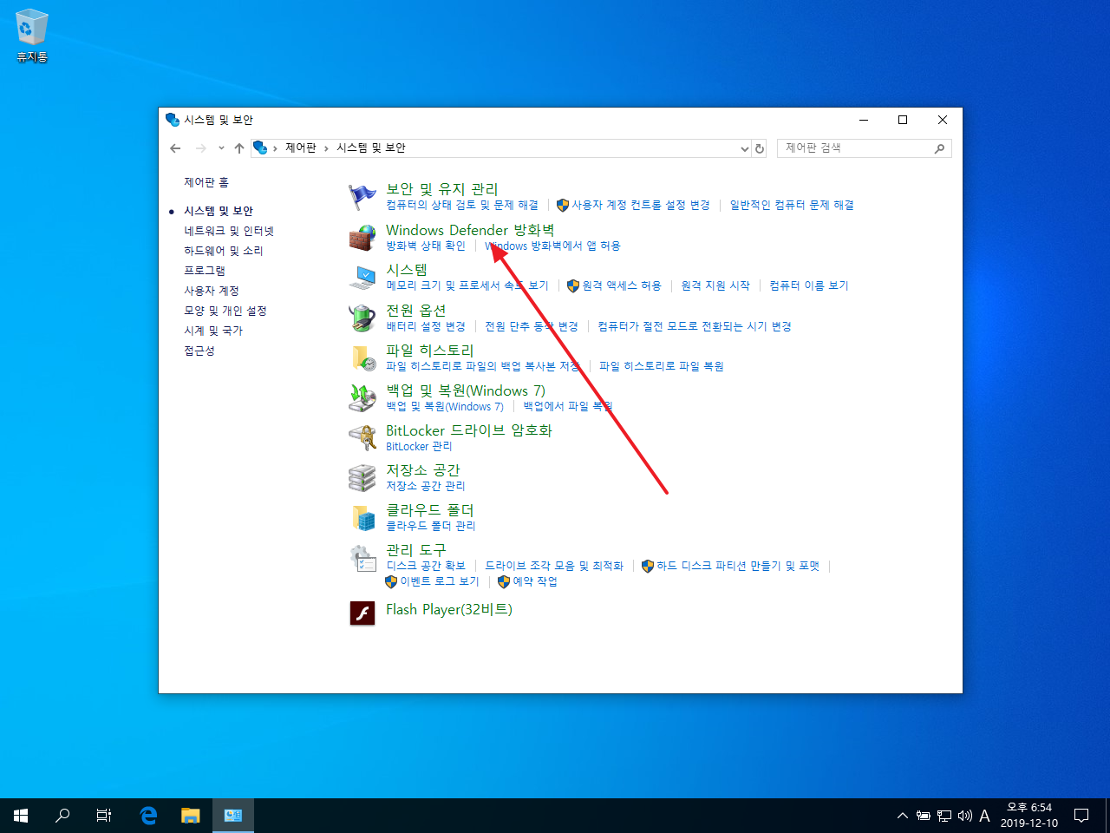1110x833 pixels.
Task: Click the 관리 도구 checklist icon
Action: tap(362, 556)
